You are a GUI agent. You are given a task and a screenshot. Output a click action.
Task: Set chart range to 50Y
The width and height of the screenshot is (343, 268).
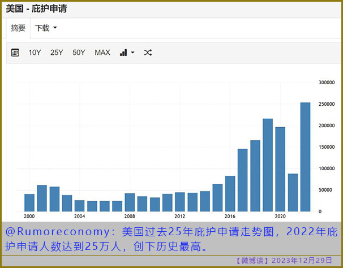pos(79,53)
